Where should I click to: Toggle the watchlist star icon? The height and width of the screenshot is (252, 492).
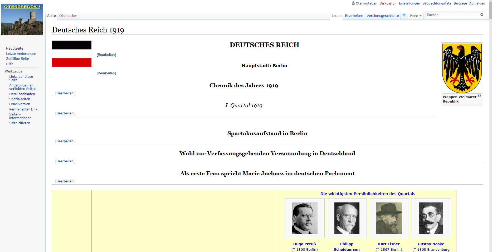(404, 15)
